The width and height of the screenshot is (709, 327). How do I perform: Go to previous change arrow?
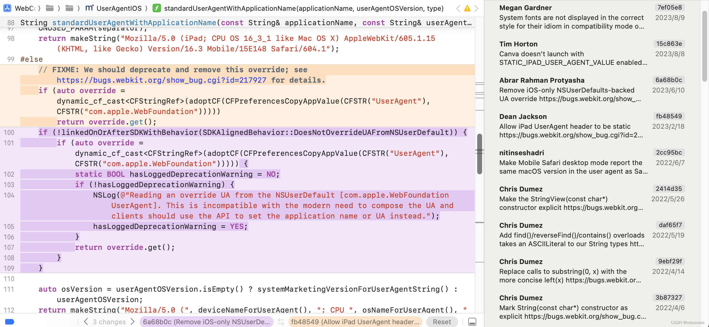click(86, 322)
